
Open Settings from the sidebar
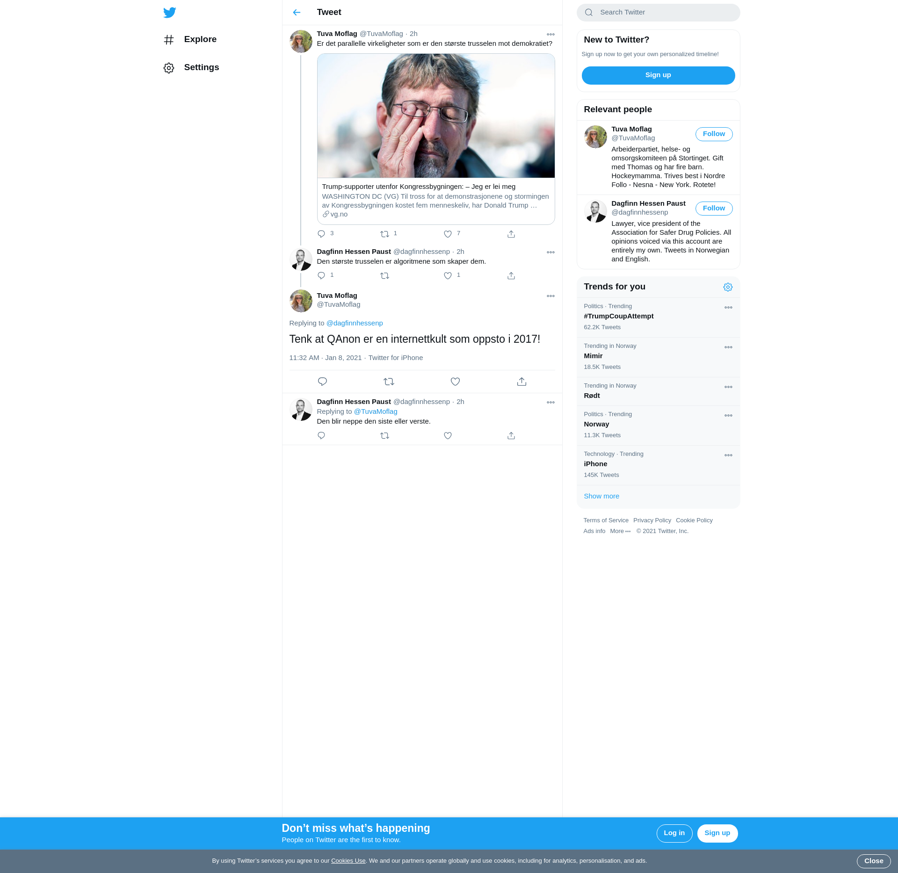tap(191, 68)
